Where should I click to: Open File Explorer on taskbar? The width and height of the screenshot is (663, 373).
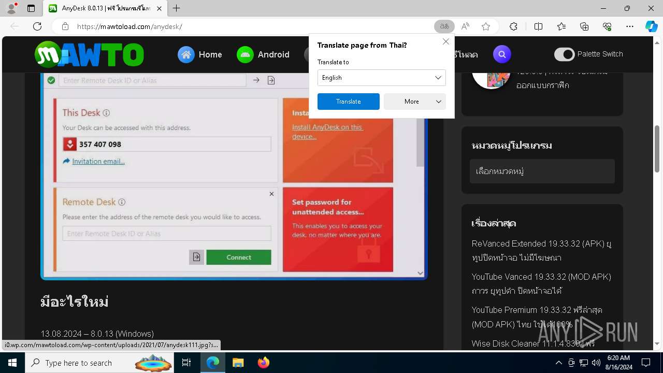[x=238, y=363]
